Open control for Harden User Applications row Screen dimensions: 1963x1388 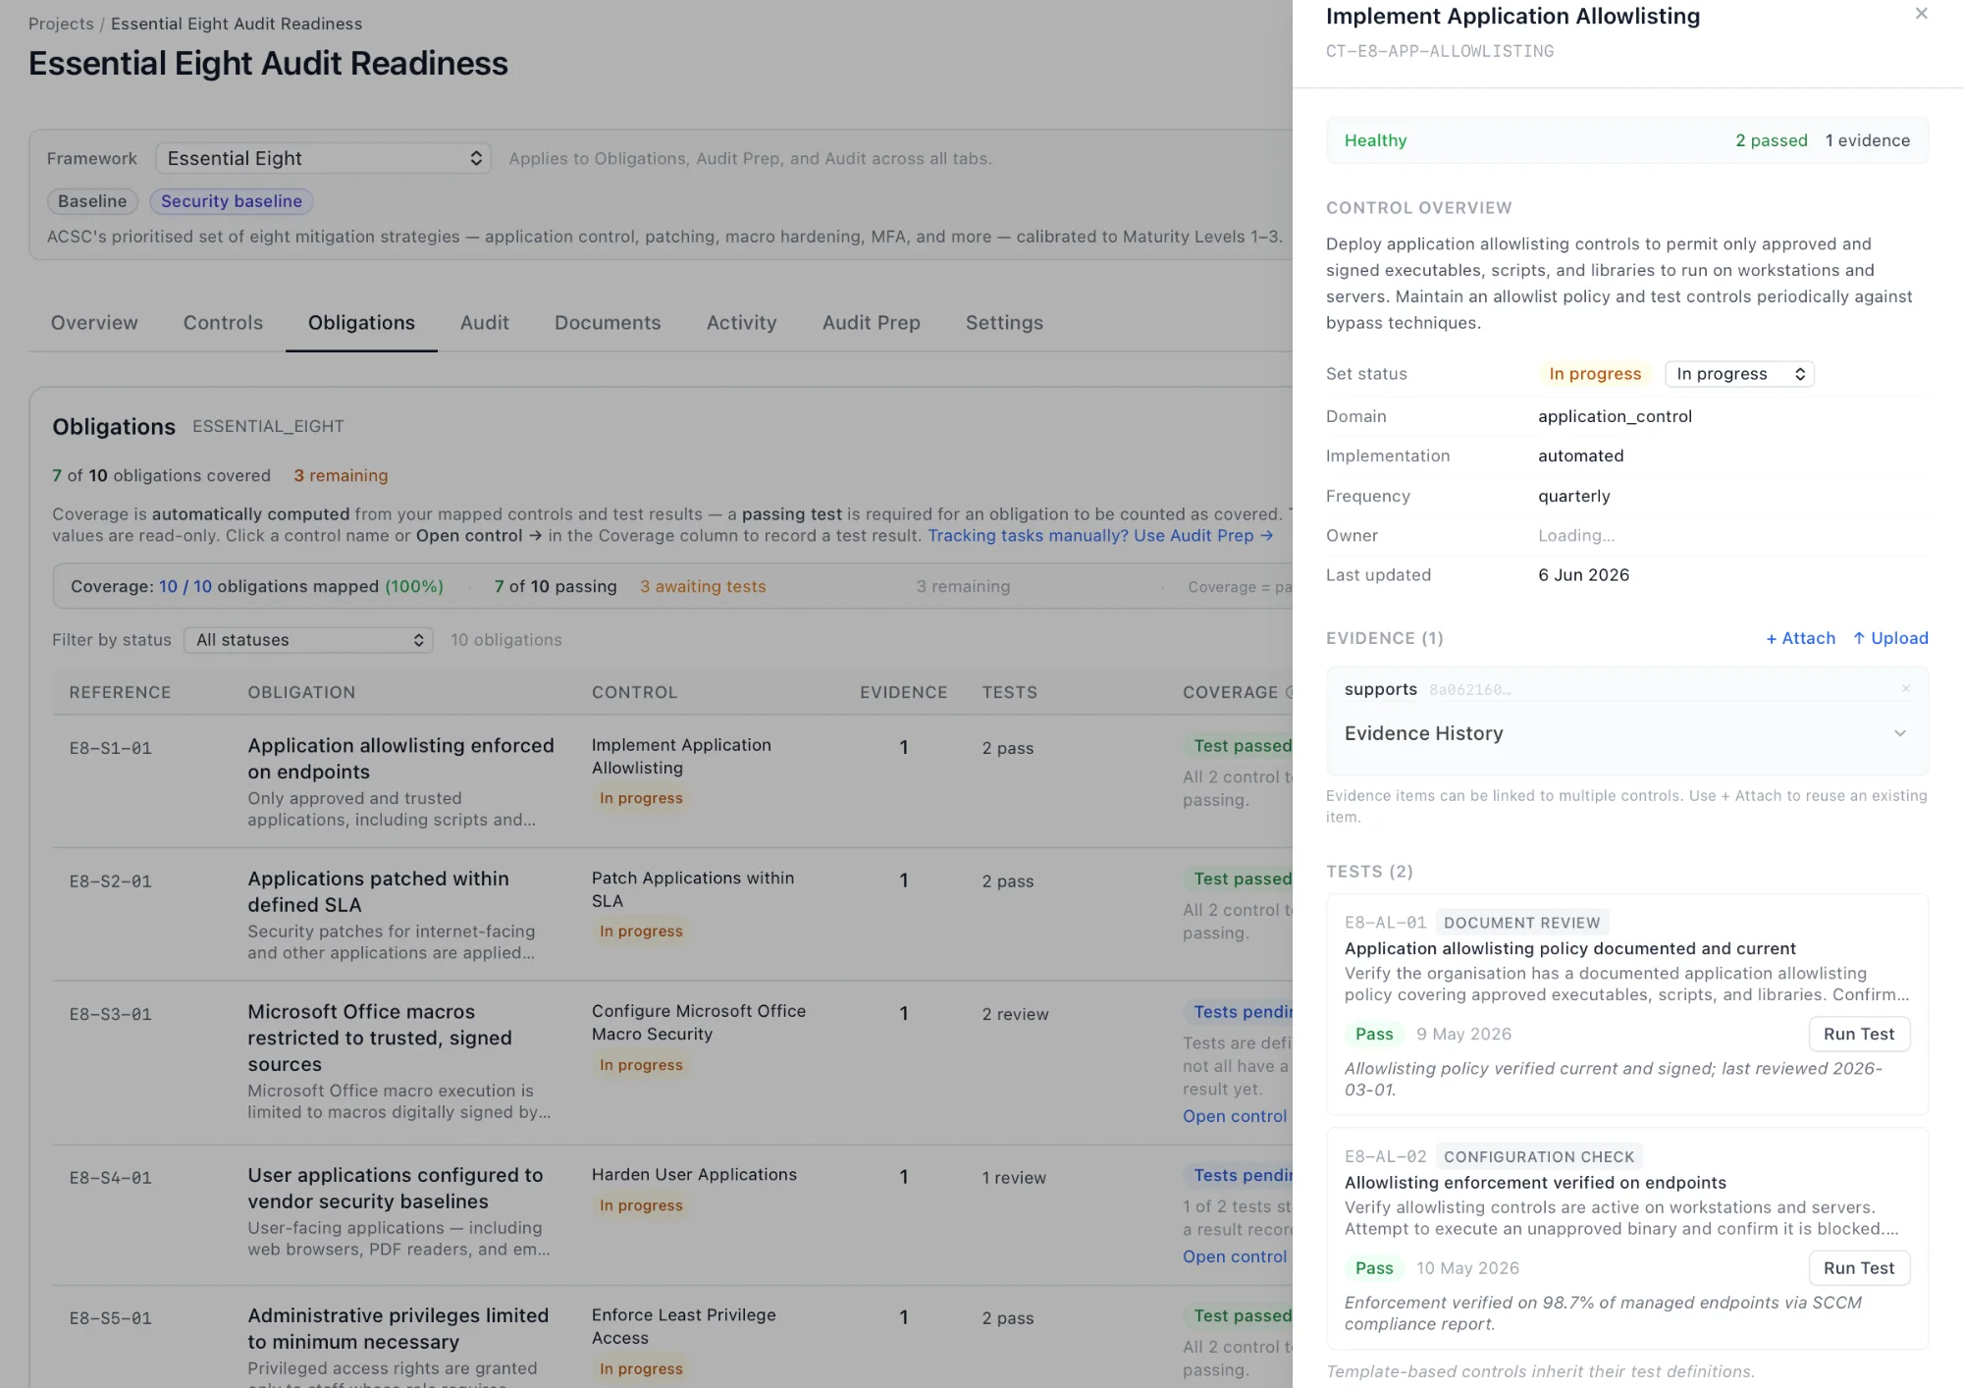[1235, 1256]
